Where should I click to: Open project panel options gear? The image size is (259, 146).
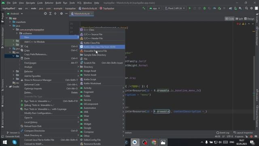coord(61,13)
